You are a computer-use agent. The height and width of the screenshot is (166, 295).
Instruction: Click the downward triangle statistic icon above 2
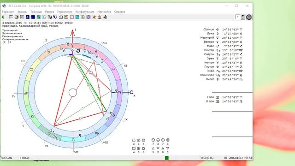tap(158, 148)
